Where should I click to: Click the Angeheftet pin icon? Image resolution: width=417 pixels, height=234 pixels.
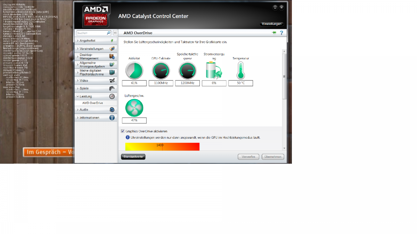[x=112, y=41]
